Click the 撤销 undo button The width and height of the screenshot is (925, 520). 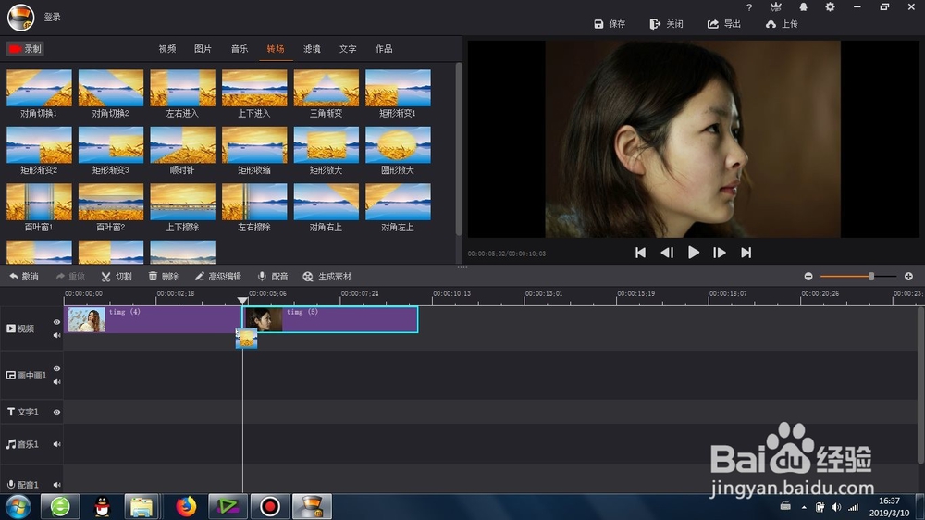point(24,277)
